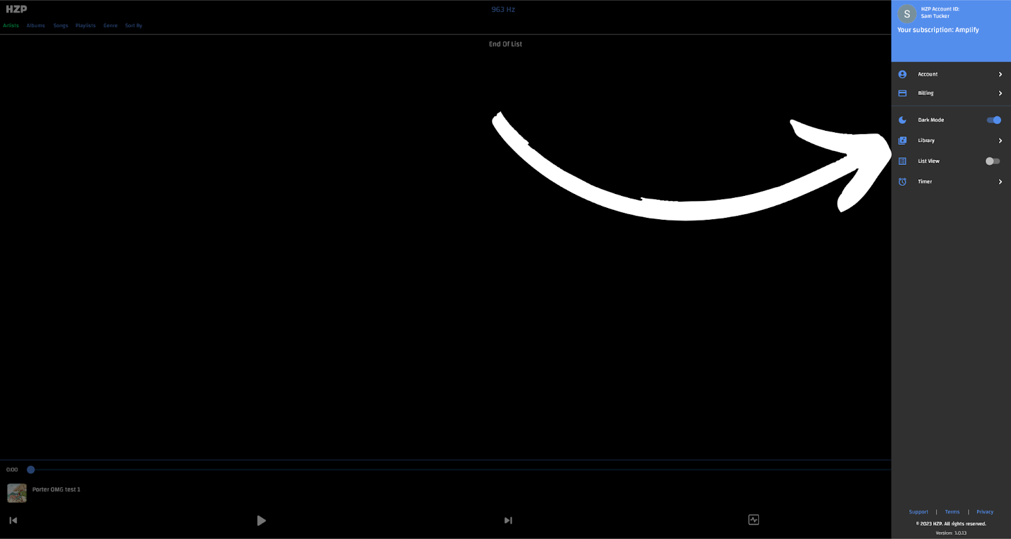Screen dimensions: 1011x539
Task: Click the Library music icon
Action: (902, 141)
